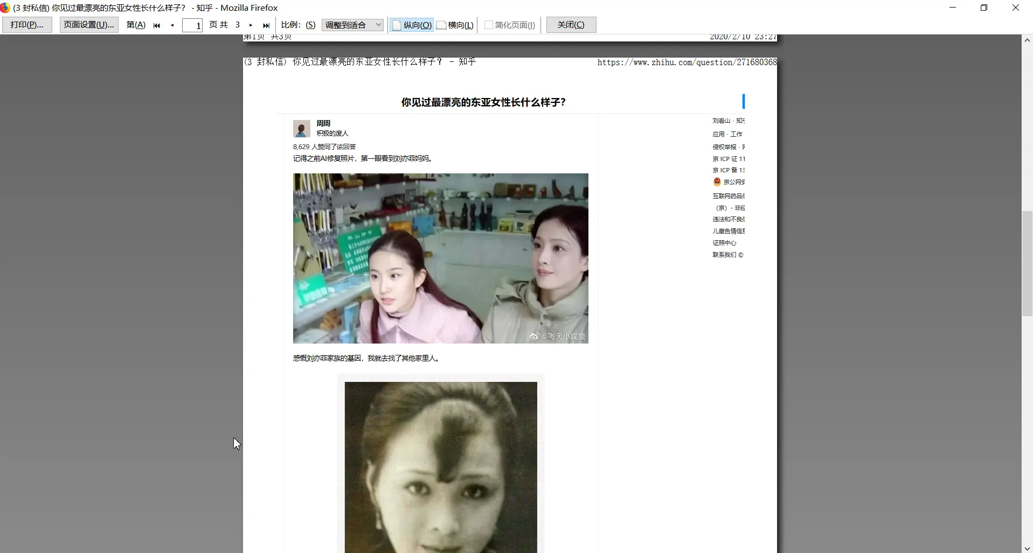
Task: Select the landscape page orientation icon
Action: [x=441, y=25]
